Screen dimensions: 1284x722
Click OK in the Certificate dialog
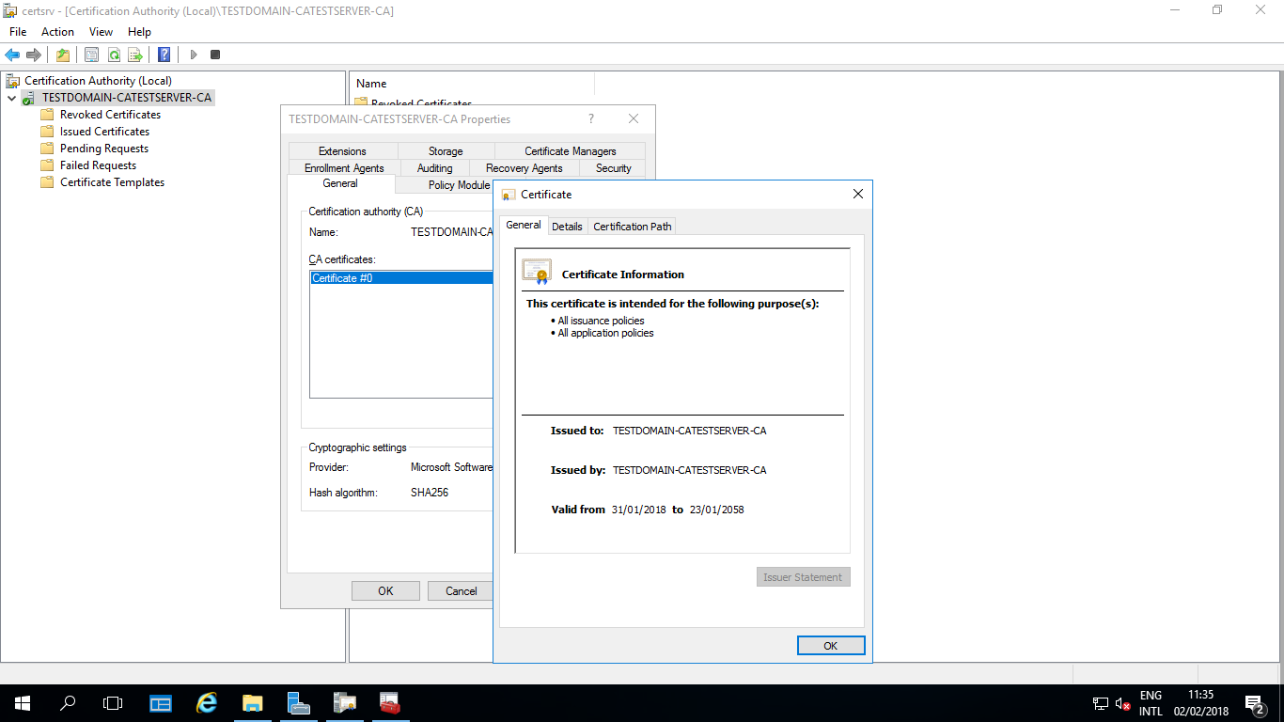(x=830, y=646)
